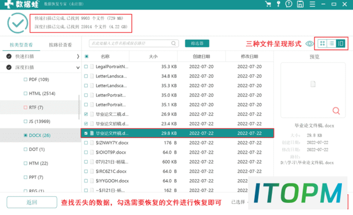353x215 pixels.
Task: Switch to 按类型查看 tab
Action: coord(21,45)
